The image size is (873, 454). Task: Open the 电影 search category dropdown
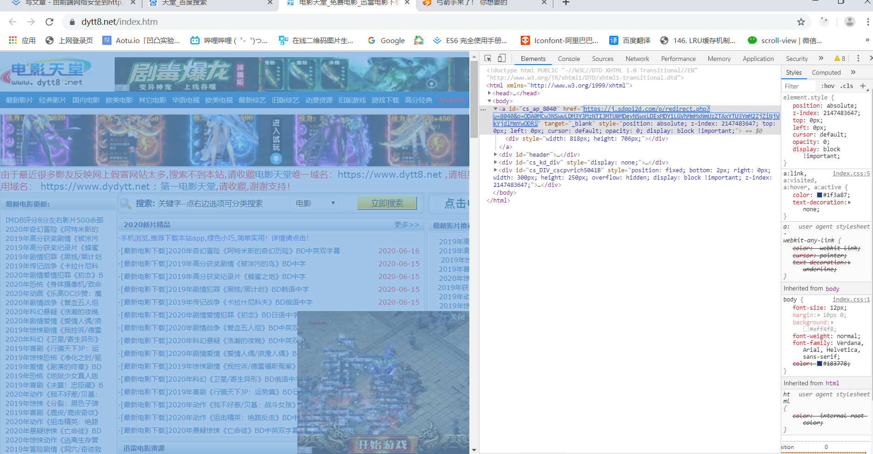click(x=315, y=203)
